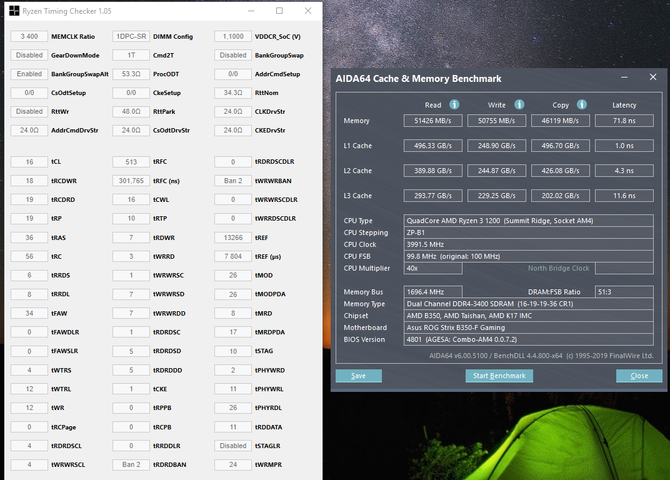Image resolution: width=670 pixels, height=480 pixels.
Task: Click the GearDownMode Disabled value
Action: click(x=29, y=55)
